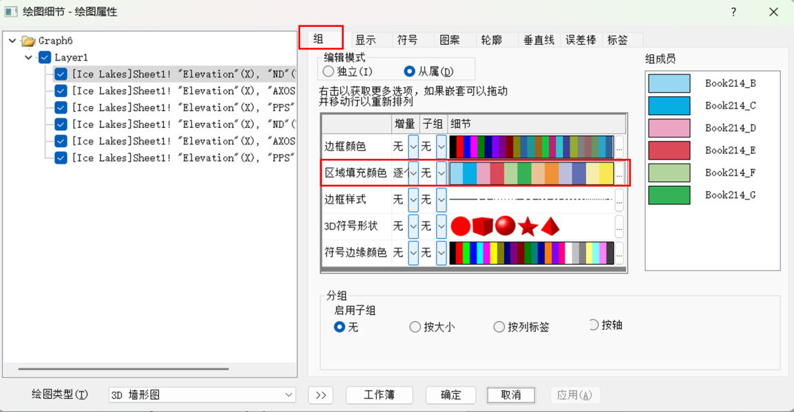This screenshot has width=794, height=412.
Task: Click the 工作簿 button
Action: click(x=379, y=395)
